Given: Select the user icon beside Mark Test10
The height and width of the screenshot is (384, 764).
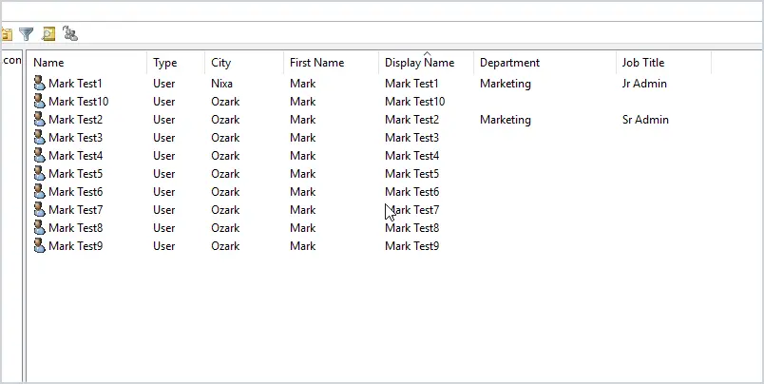Looking at the screenshot, I should (x=40, y=102).
